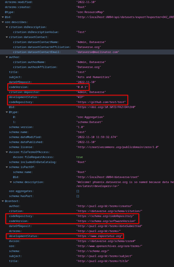Open the dataverse.org/schema/core# URL
The width and height of the screenshot is (174, 267).
(x=106, y=241)
